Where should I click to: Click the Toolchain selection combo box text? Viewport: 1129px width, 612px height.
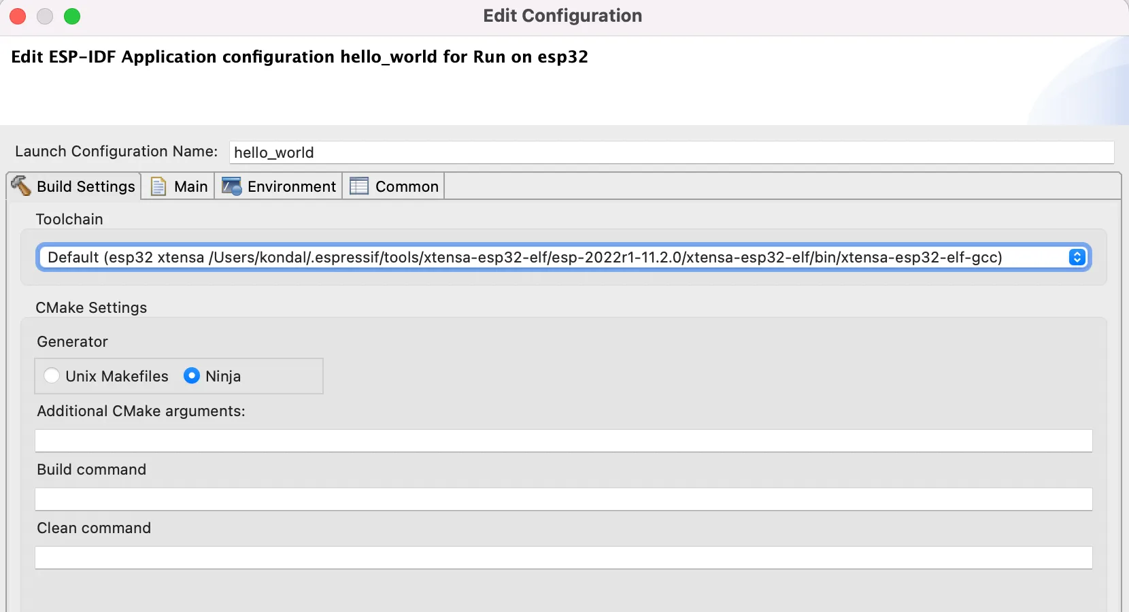click(524, 257)
